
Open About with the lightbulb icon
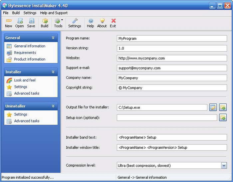pyautogui.click(x=102, y=21)
